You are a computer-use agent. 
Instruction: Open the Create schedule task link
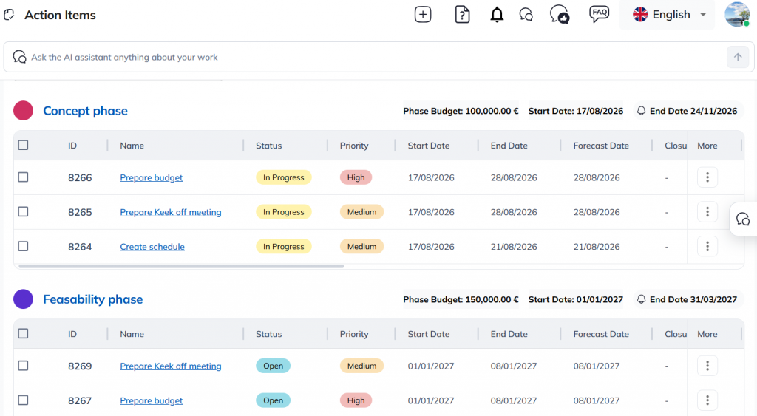click(152, 247)
